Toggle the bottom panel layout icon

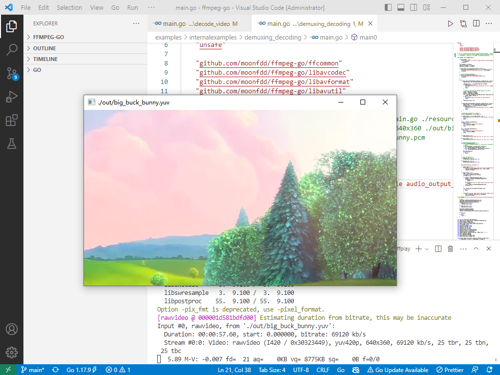[x=401, y=7]
